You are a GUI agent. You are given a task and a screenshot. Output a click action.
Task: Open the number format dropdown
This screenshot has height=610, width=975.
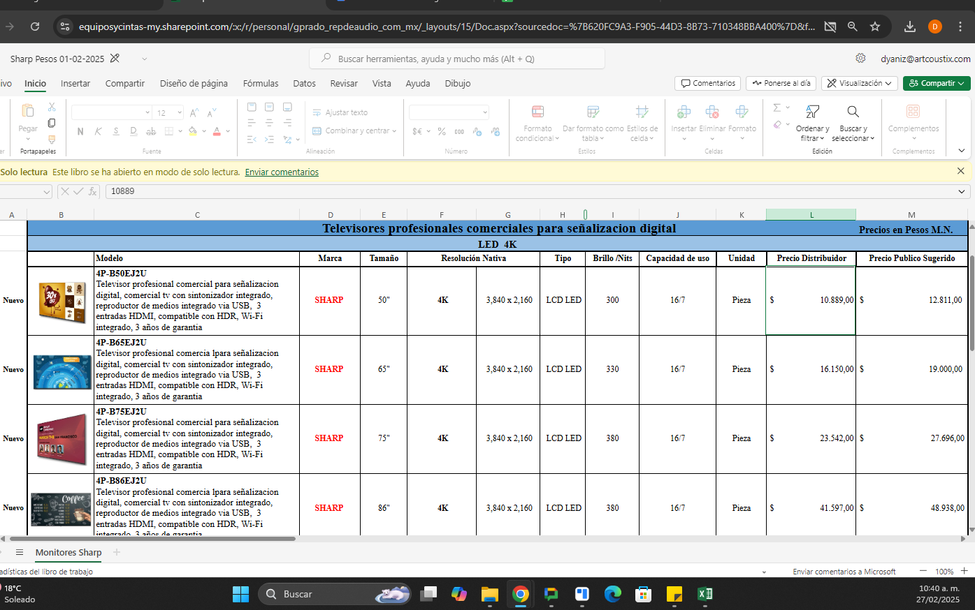[x=484, y=112]
